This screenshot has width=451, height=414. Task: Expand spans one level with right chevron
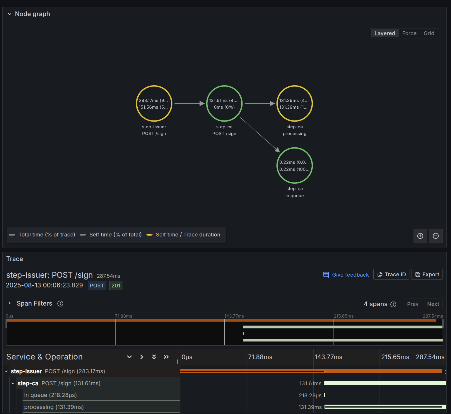tap(142, 357)
